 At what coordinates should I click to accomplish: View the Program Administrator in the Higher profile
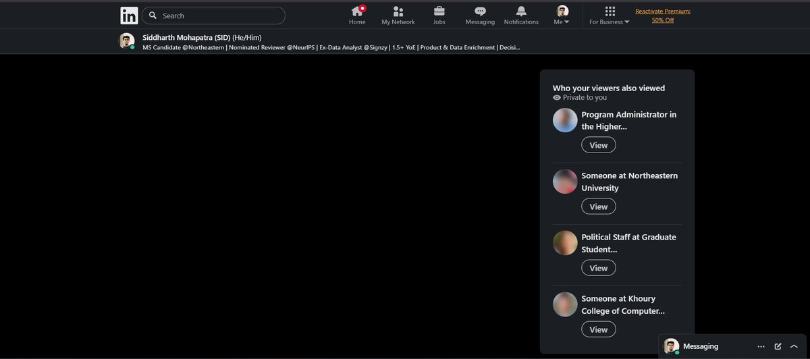[x=599, y=145]
